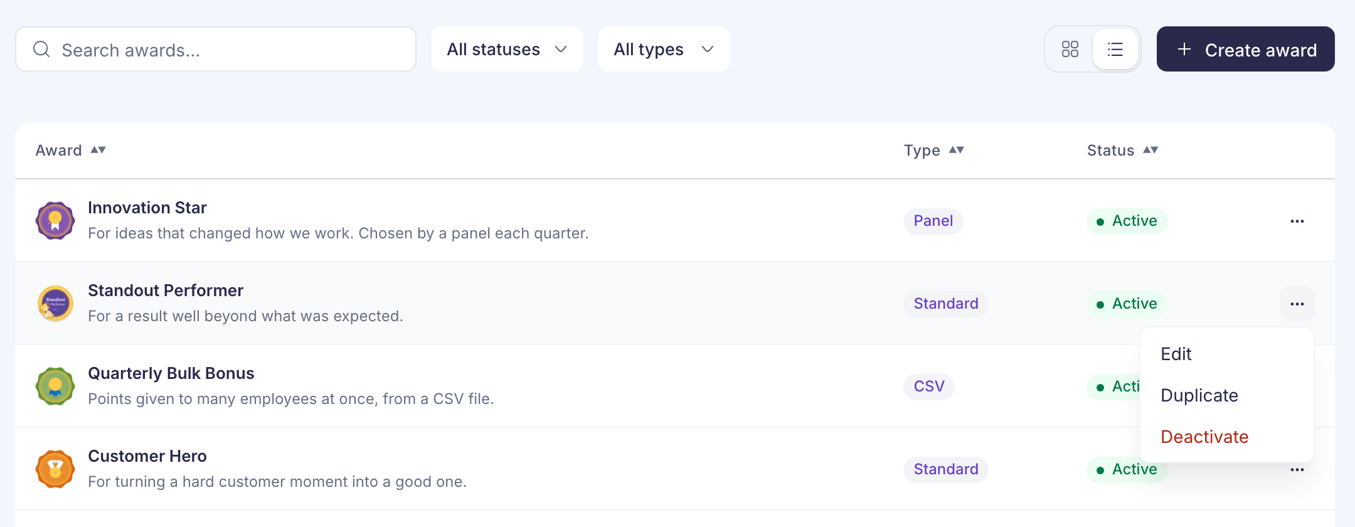The image size is (1355, 527).
Task: Open the Quarterly Bulk Bonus award name
Action: (171, 373)
